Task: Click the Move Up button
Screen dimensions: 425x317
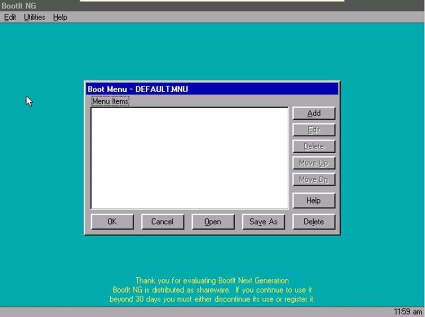Action: [314, 163]
